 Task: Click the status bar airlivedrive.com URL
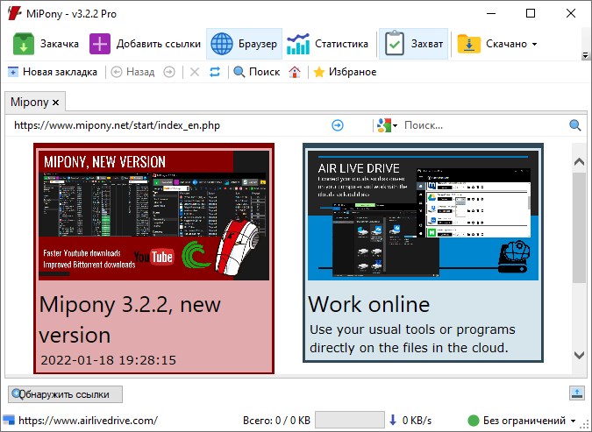(88, 421)
